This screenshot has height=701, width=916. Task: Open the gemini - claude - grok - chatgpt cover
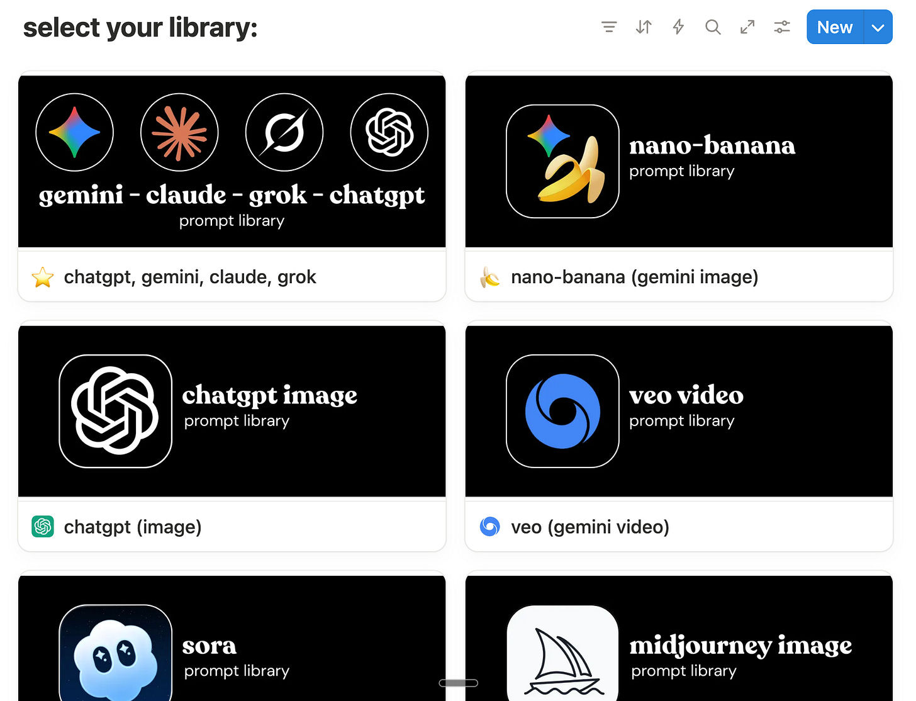point(232,161)
